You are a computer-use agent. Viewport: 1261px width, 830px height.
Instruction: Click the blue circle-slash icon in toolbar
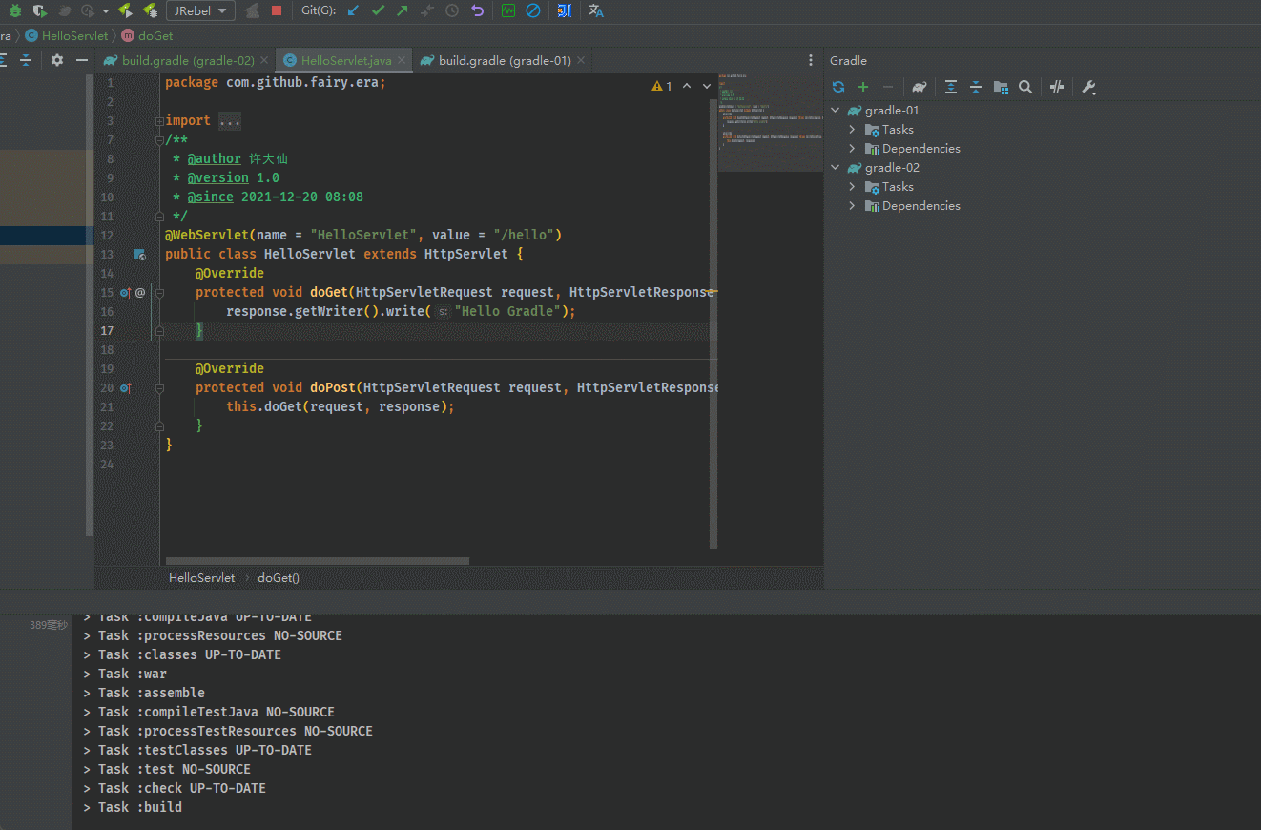click(x=533, y=10)
